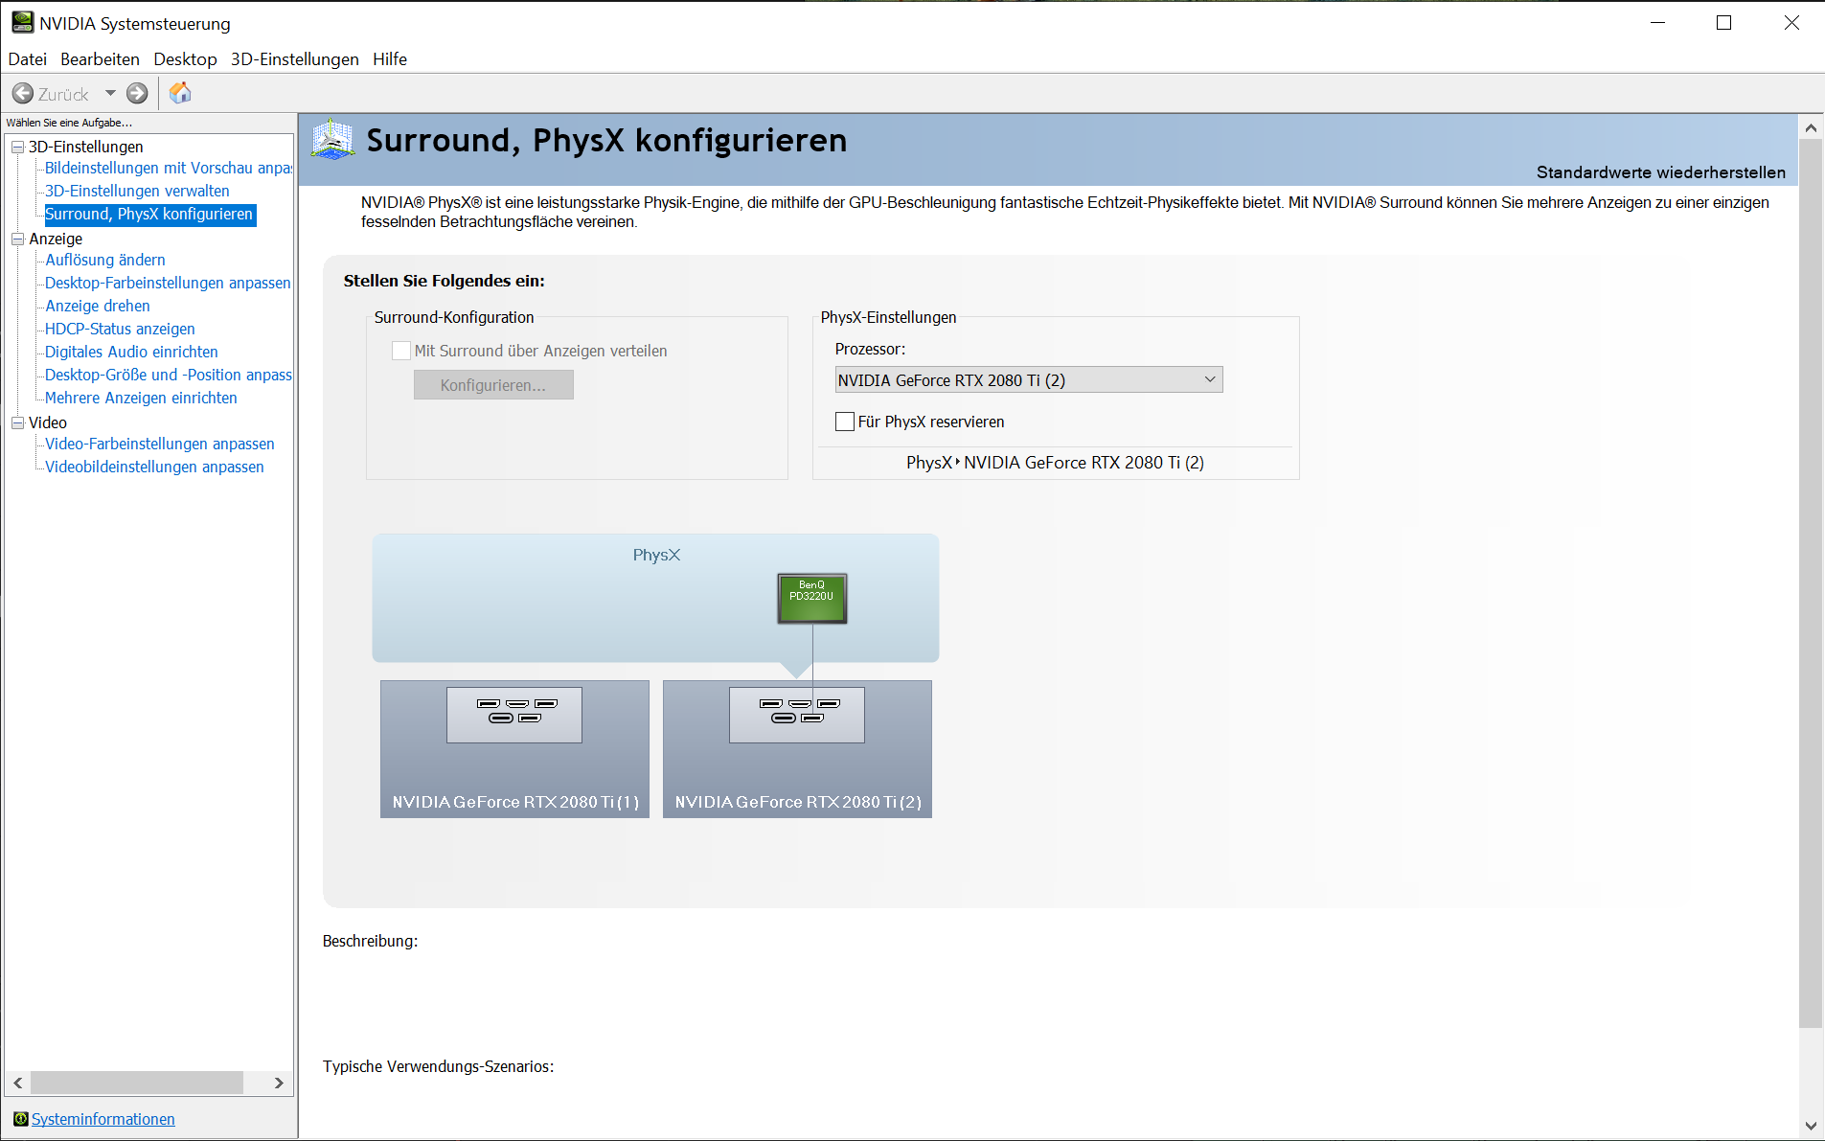
Task: Open Bildeinstellungen mit Vorschau anpassen
Action: point(169,168)
